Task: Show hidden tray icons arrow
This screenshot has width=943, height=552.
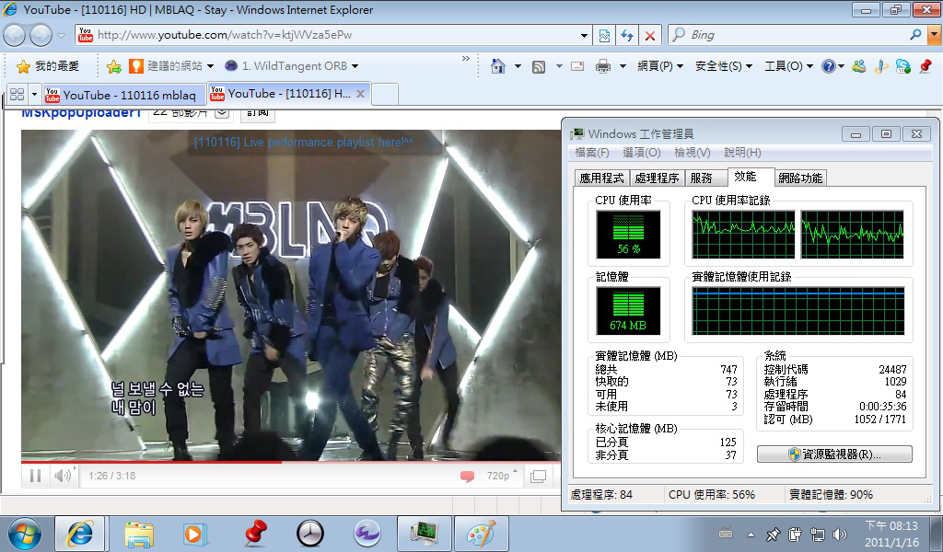Action: (751, 534)
